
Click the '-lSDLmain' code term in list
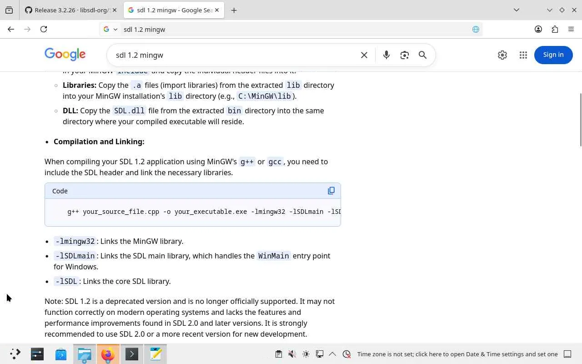75,256
